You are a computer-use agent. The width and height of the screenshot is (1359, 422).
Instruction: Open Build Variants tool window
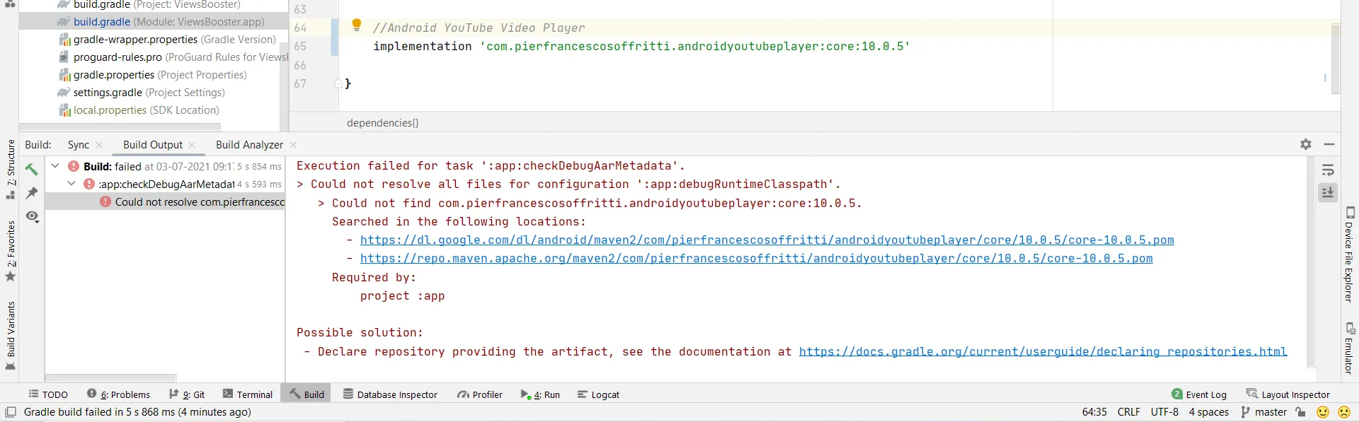coord(11,336)
